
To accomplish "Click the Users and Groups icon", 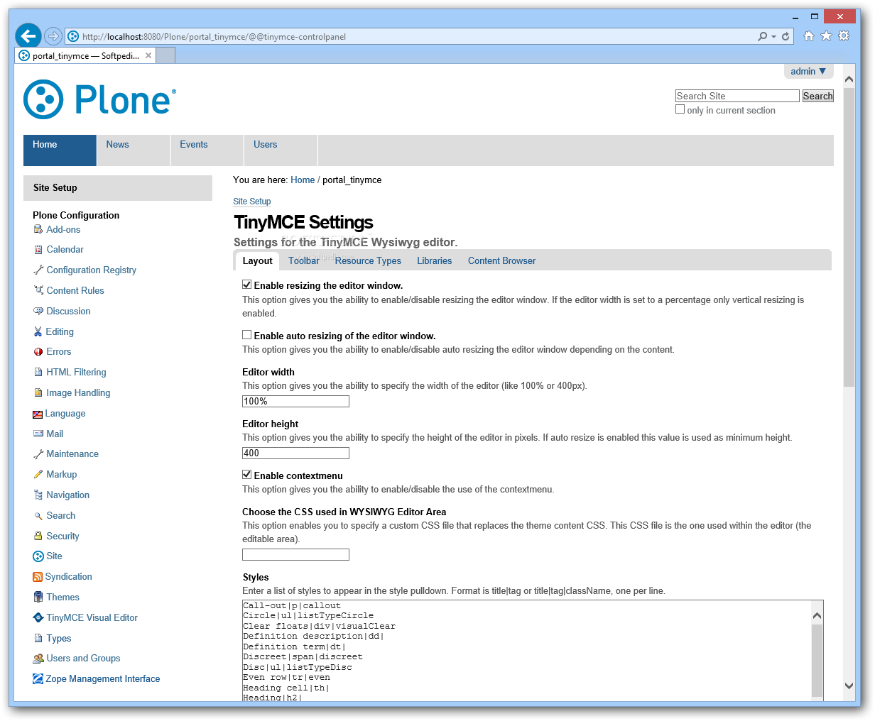I will (x=38, y=659).
